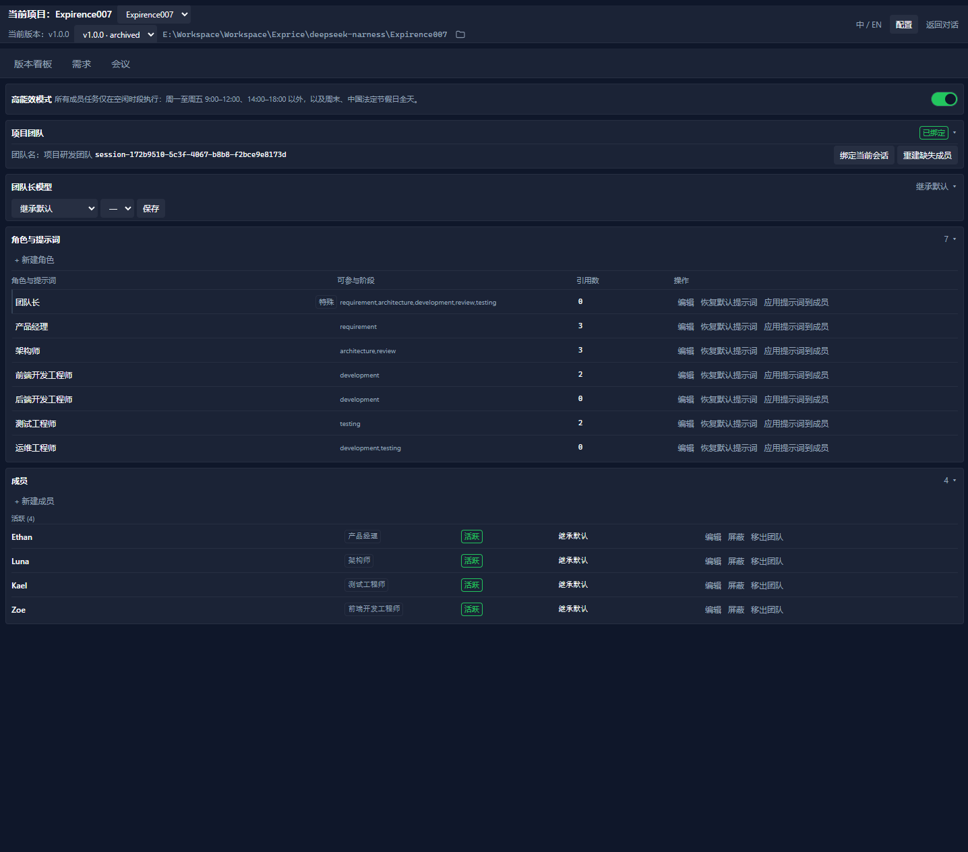Click Luna's 继承默认 model text

573,560
